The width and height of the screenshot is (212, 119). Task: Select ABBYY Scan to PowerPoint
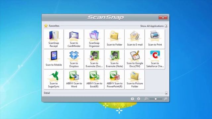[114, 79]
